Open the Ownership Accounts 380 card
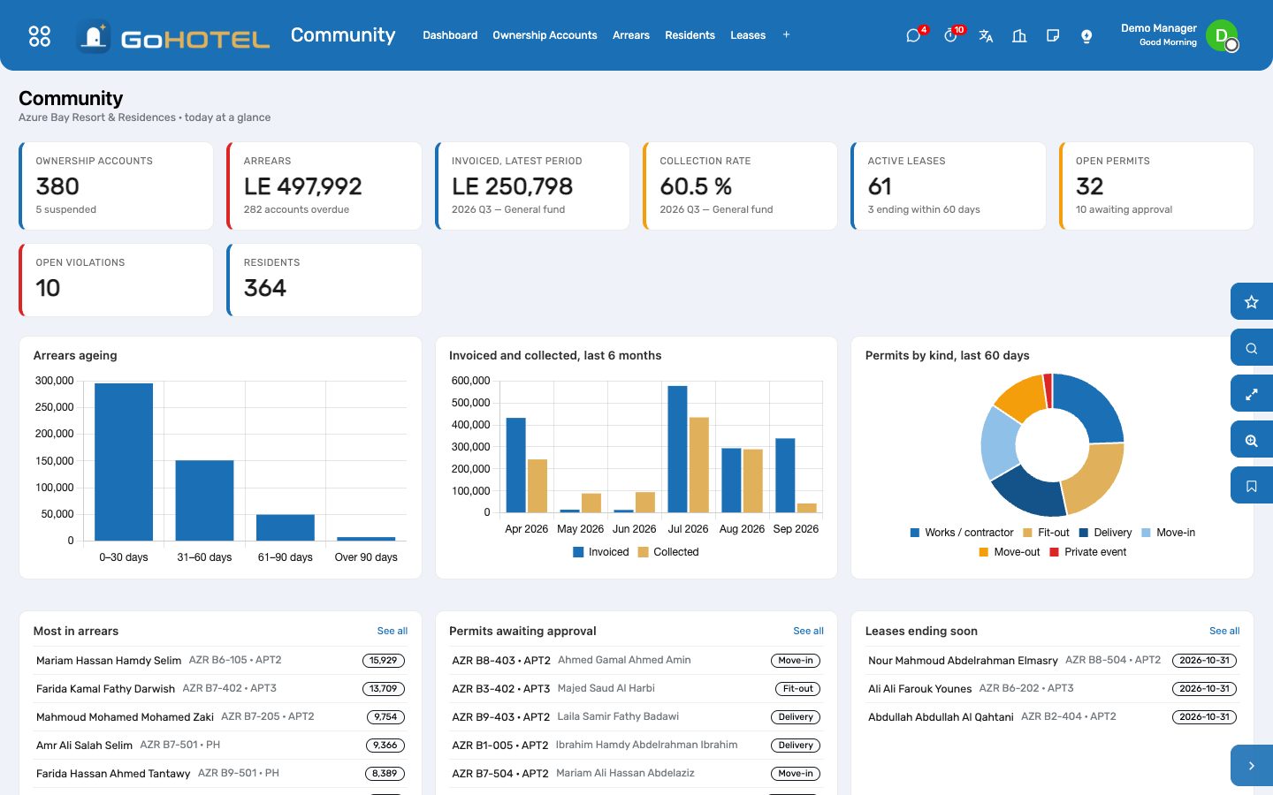The width and height of the screenshot is (1273, 795). coord(117,185)
